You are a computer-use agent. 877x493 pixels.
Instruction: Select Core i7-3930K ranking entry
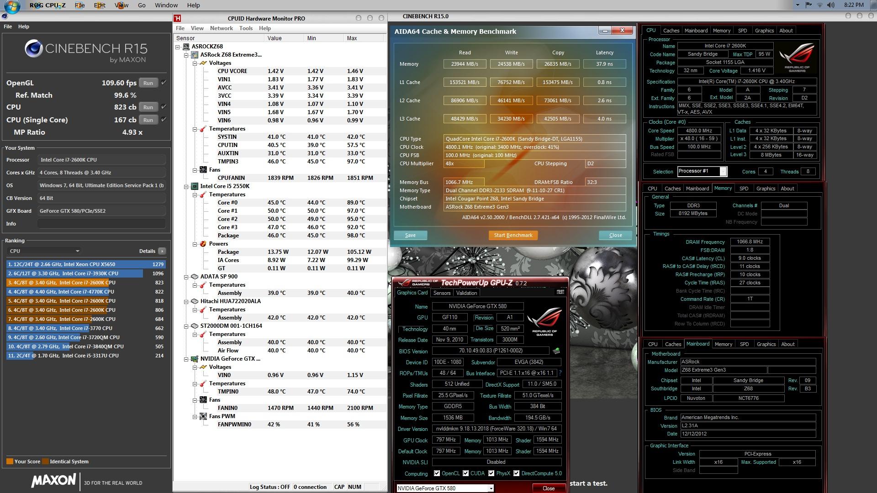point(86,273)
